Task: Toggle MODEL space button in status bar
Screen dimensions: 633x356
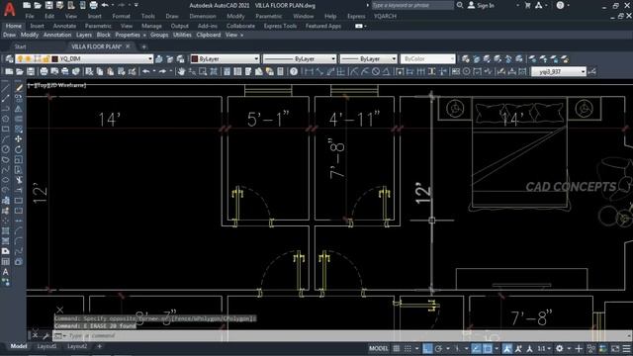Action: pyautogui.click(x=378, y=348)
